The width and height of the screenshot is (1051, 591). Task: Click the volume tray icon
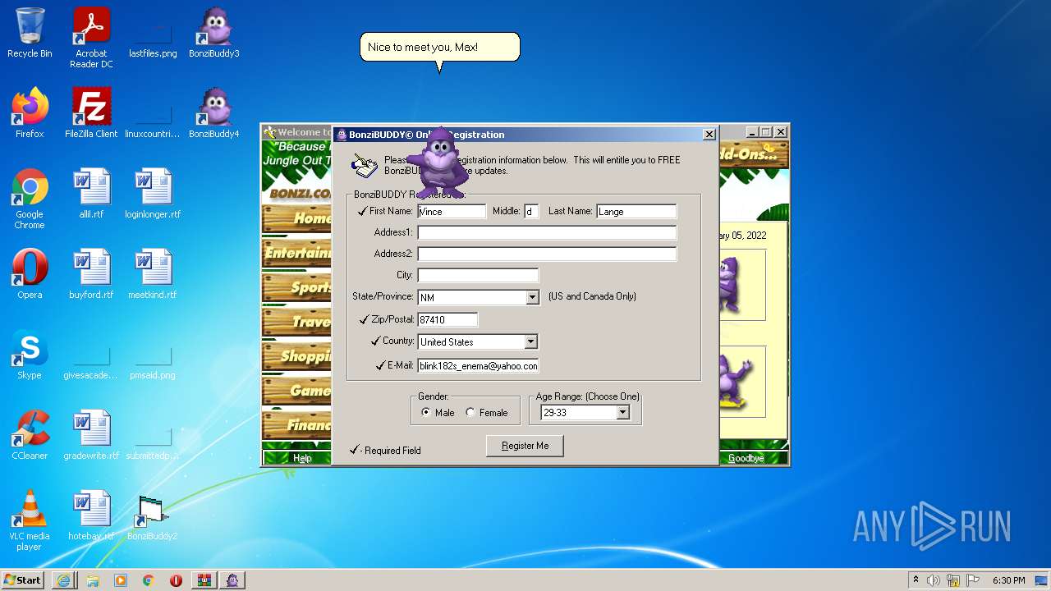coord(934,580)
